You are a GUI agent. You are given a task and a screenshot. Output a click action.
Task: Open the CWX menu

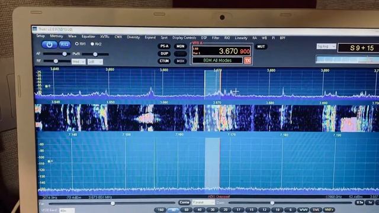pyautogui.click(x=118, y=37)
